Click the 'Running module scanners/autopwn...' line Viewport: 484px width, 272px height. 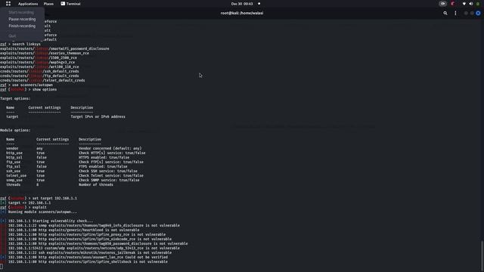coord(39,212)
